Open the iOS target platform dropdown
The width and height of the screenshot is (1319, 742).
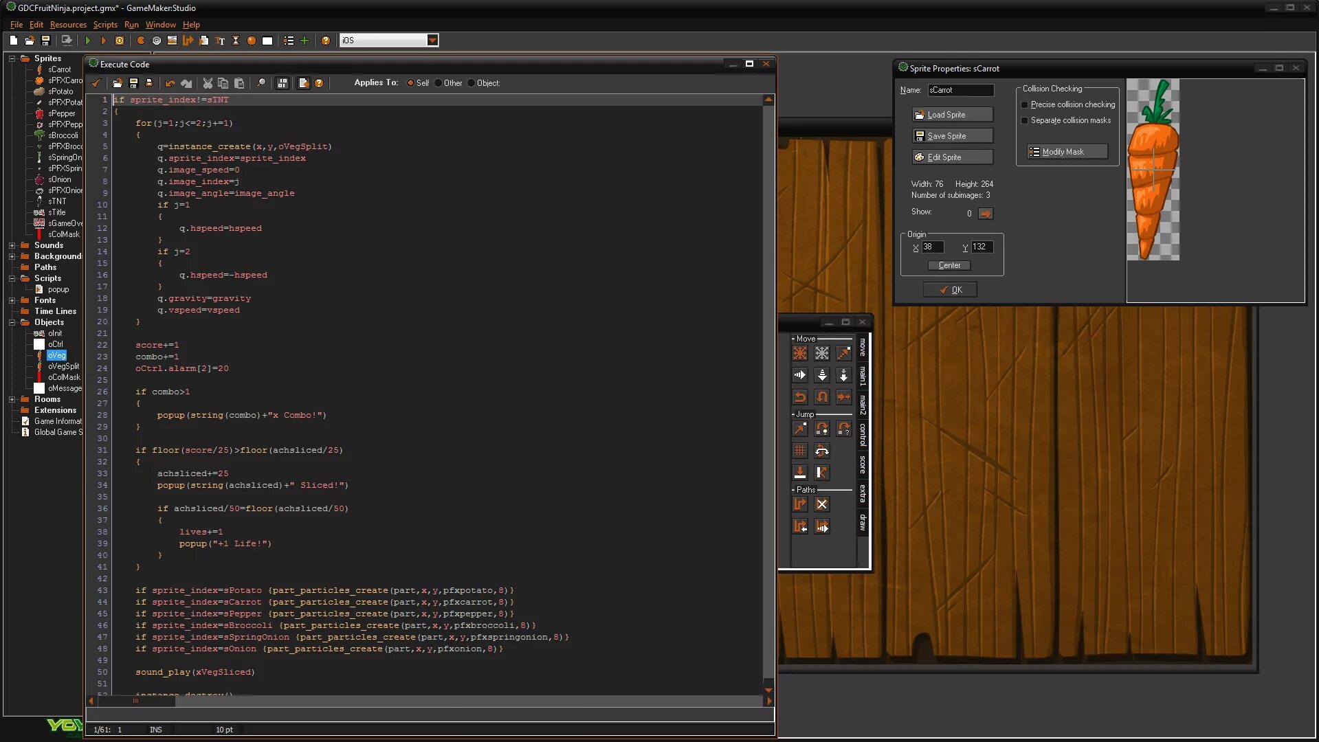[432, 40]
